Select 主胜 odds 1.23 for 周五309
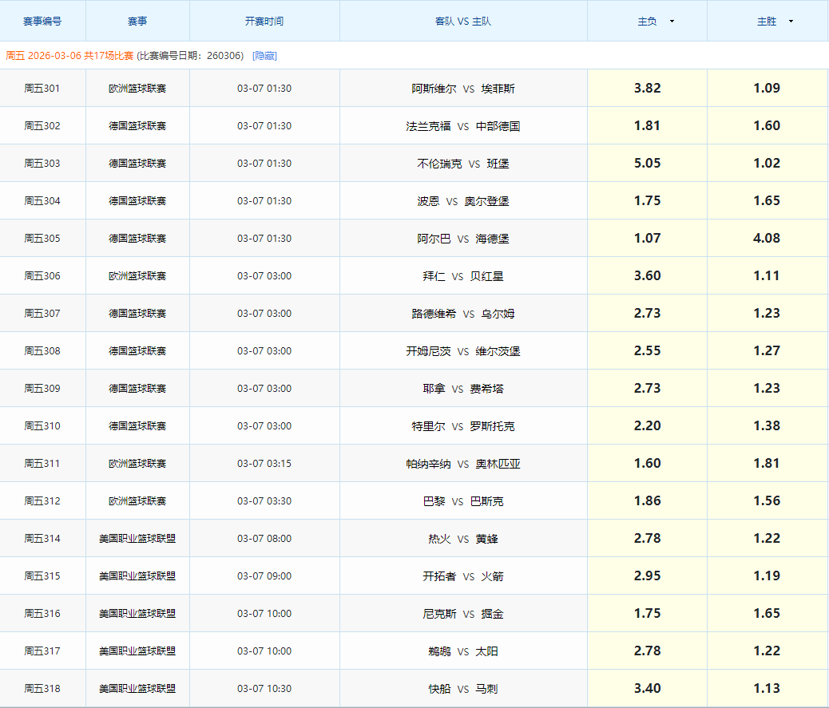 coord(767,389)
